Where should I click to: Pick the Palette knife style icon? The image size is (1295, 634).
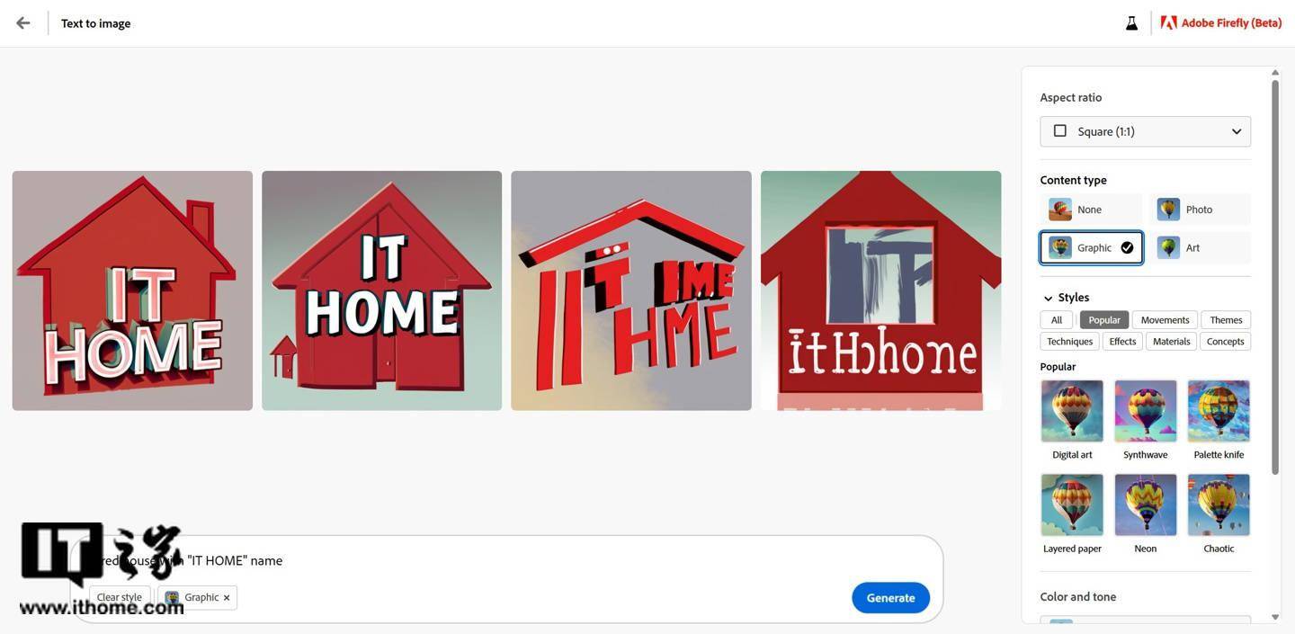pyautogui.click(x=1219, y=411)
